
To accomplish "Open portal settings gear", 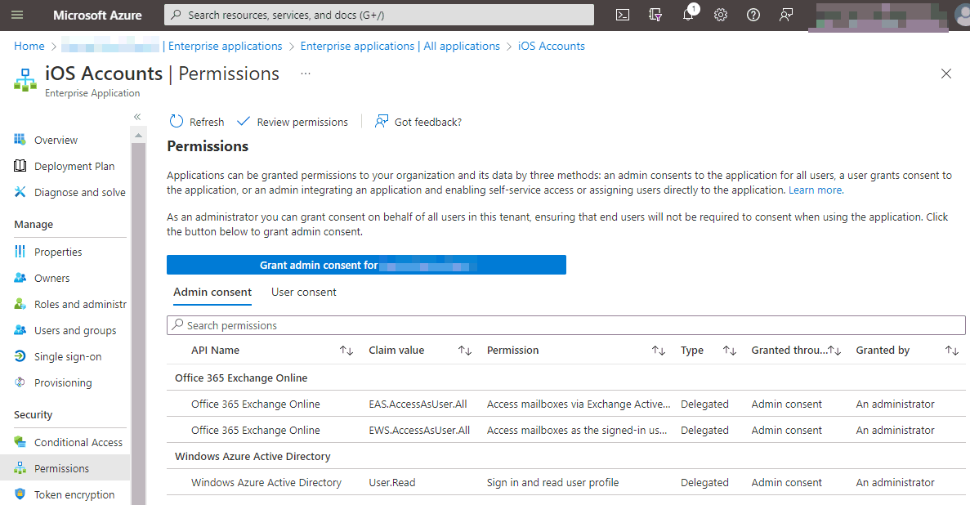I will coord(721,15).
